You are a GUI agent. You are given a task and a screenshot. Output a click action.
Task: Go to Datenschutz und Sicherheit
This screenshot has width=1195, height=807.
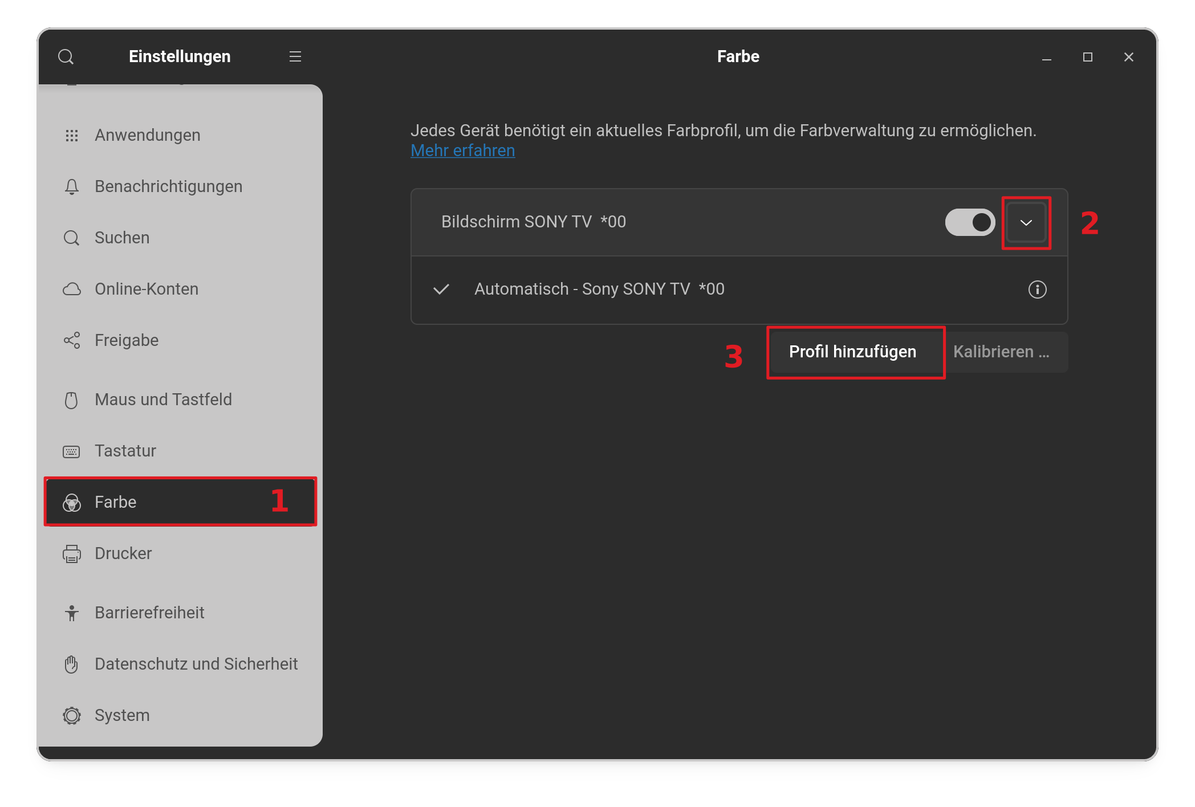pos(196,665)
